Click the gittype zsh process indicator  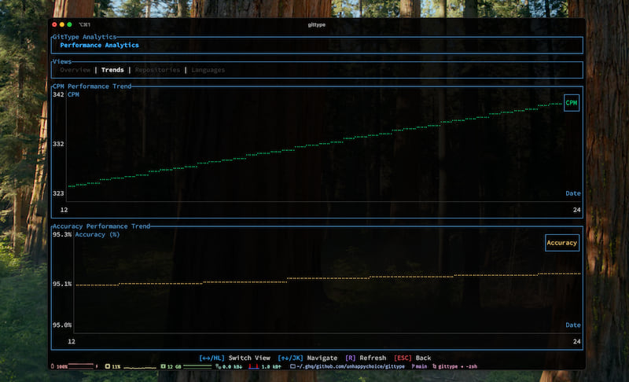[456, 366]
